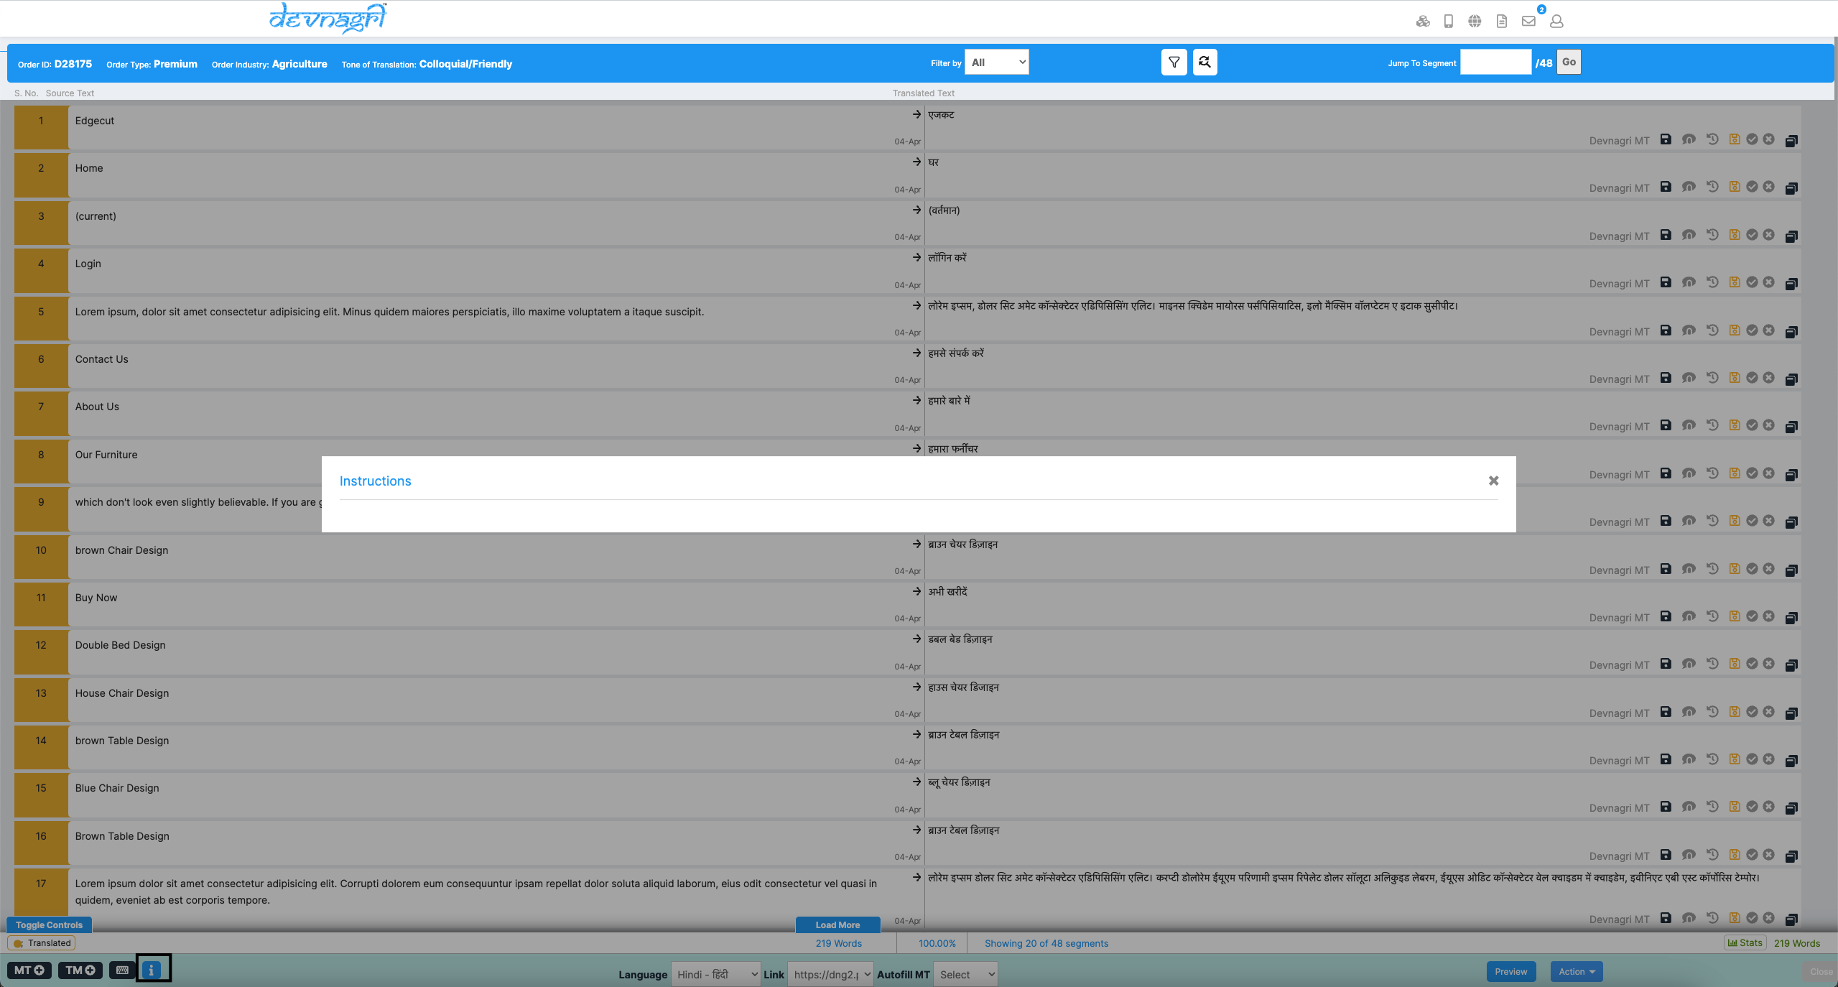The width and height of the screenshot is (1838, 987).
Task: Open the mail inbox with badge 2
Action: click(x=1529, y=22)
